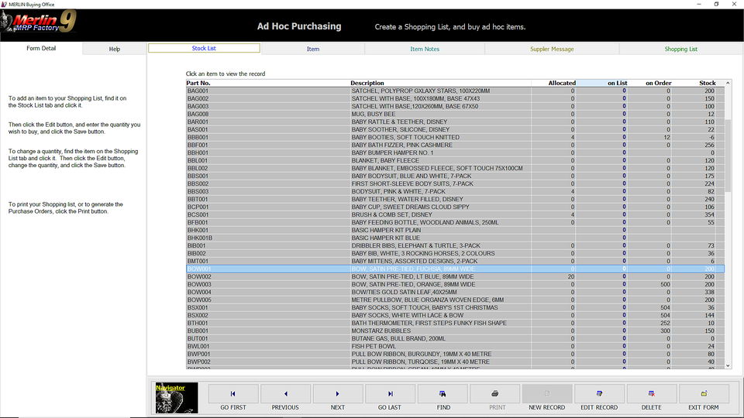This screenshot has height=418, width=744.
Task: Click the stock list vertical scrollbar
Action: click(727, 232)
